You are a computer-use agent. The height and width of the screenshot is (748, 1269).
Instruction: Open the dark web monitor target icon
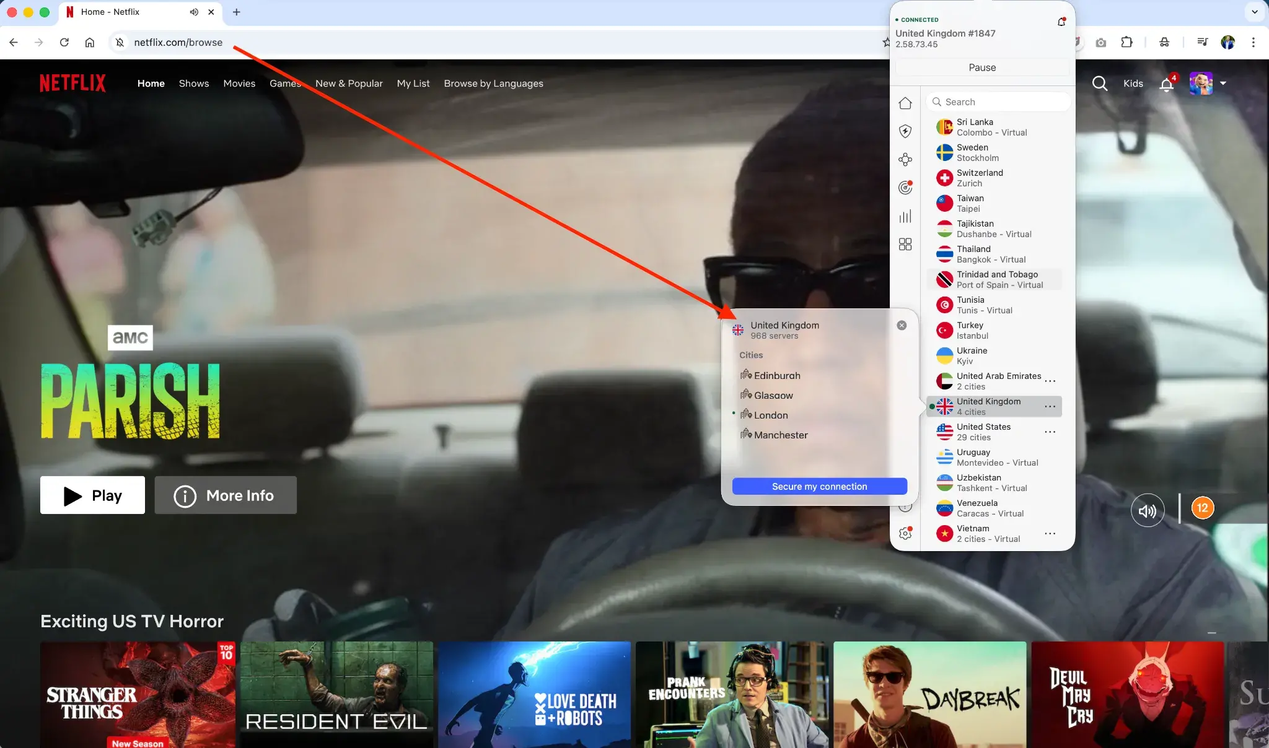click(905, 188)
